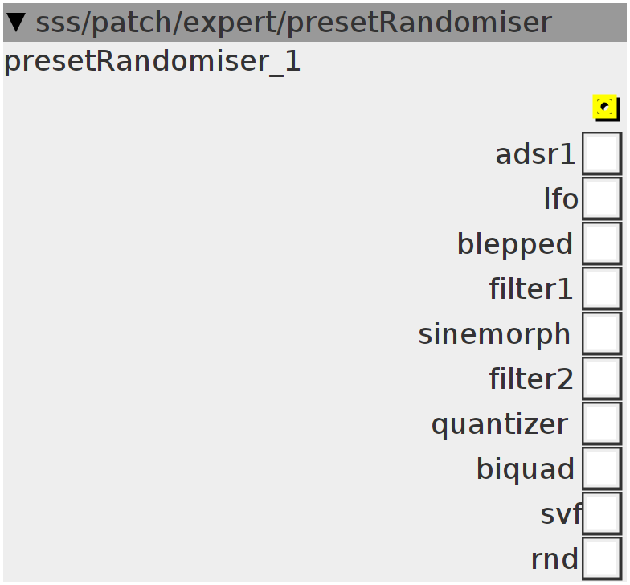Click the filter2 parameter label
Image resolution: width=630 pixels, height=585 pixels.
click(530, 379)
